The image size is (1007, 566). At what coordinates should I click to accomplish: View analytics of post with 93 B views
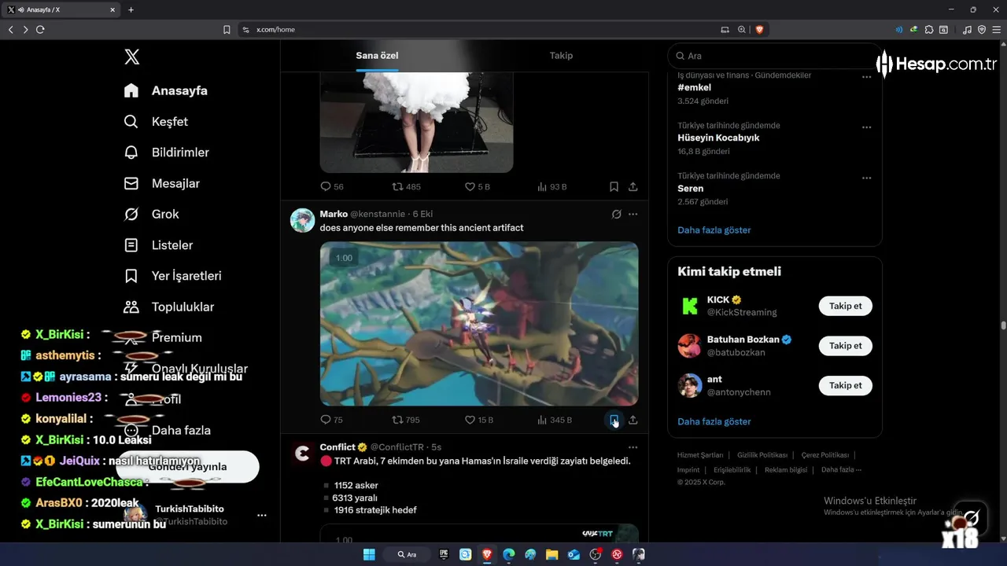[551, 187]
